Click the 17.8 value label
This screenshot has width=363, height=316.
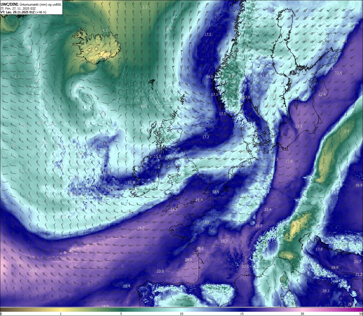tap(319, 249)
